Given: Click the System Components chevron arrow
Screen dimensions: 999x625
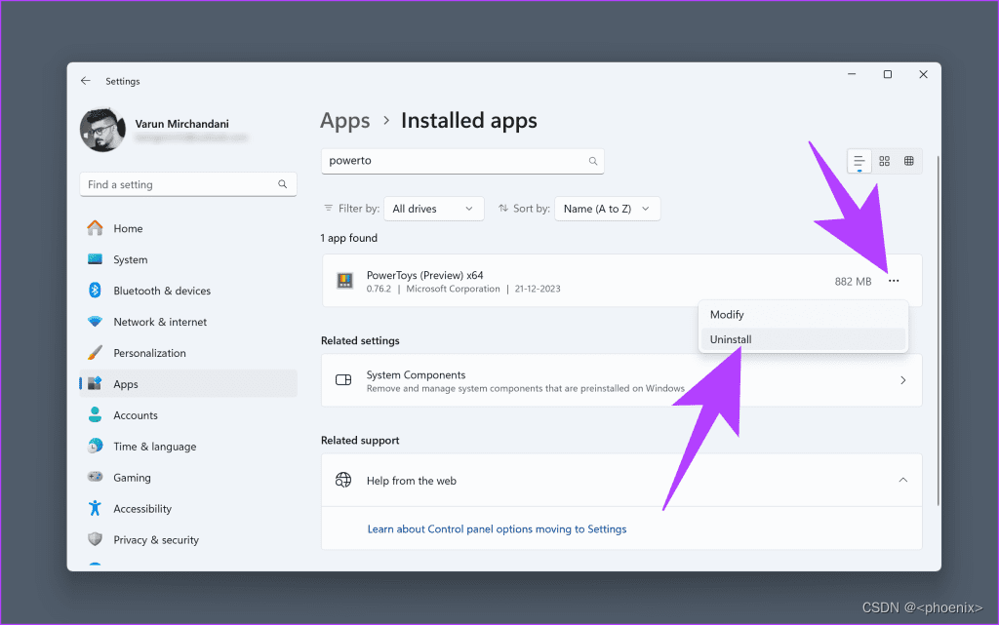Looking at the screenshot, I should click(902, 380).
